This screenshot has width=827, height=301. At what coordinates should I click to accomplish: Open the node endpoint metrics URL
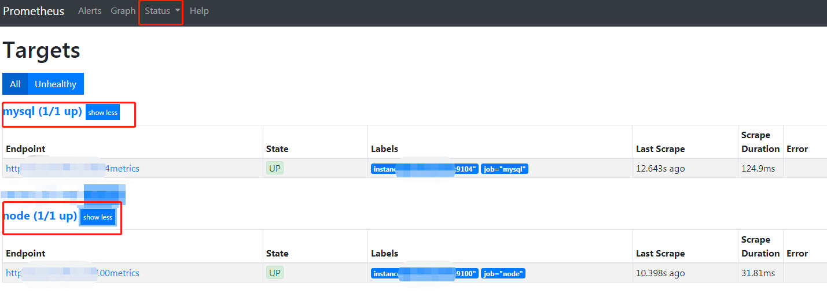pyautogui.click(x=72, y=273)
